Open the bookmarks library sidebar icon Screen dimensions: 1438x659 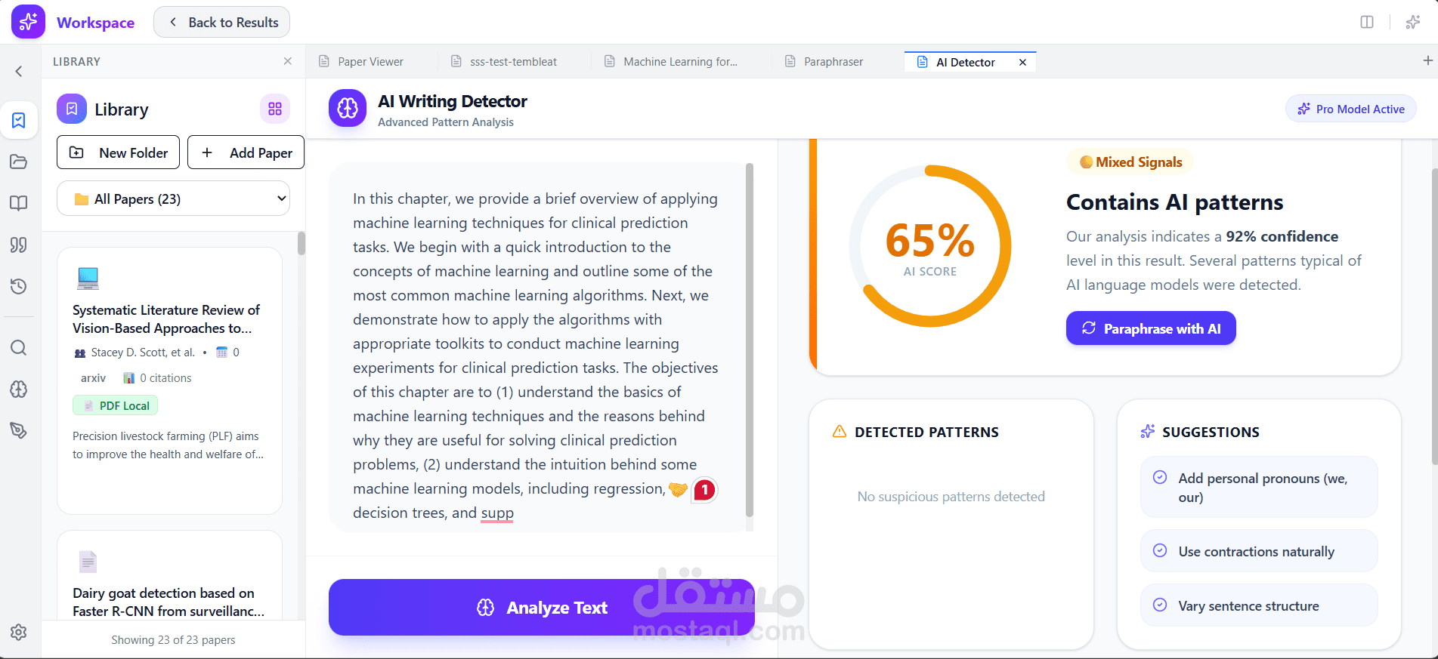(x=19, y=121)
